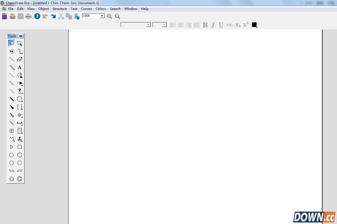Screen dimensions: 337x224
Task: Select the Eraser tool
Action: (x=20, y=59)
